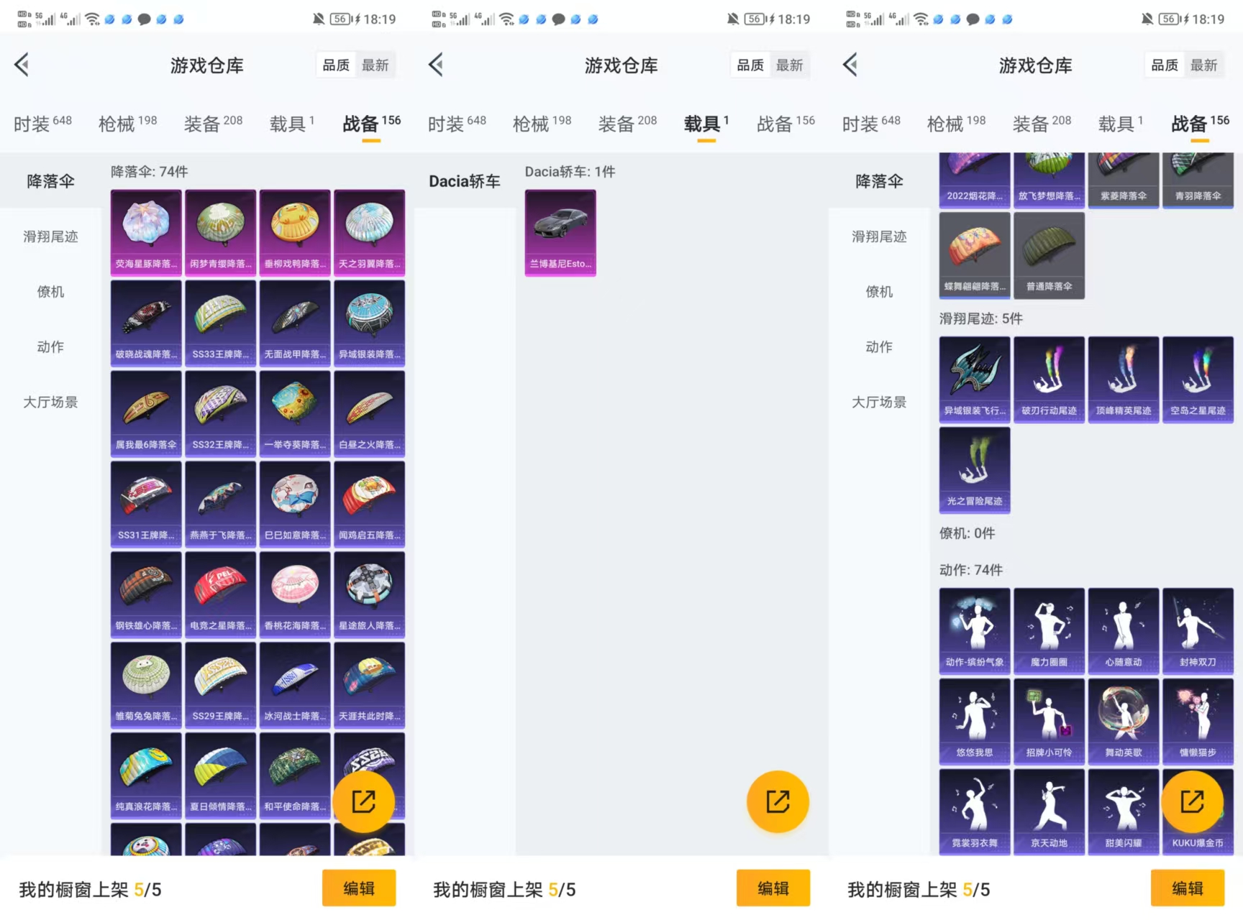The width and height of the screenshot is (1243, 920).
Task: Select the 异域银装飞行 glide trail
Action: coord(975,379)
